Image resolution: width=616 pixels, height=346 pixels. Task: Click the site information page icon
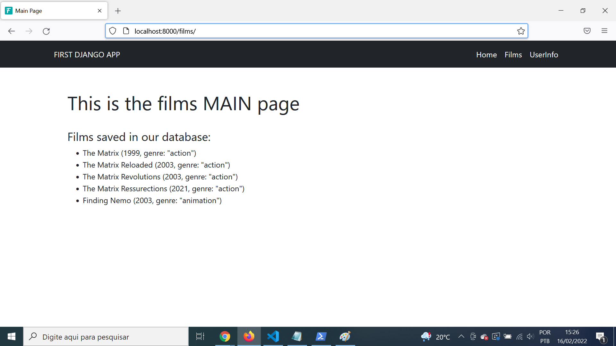[126, 31]
